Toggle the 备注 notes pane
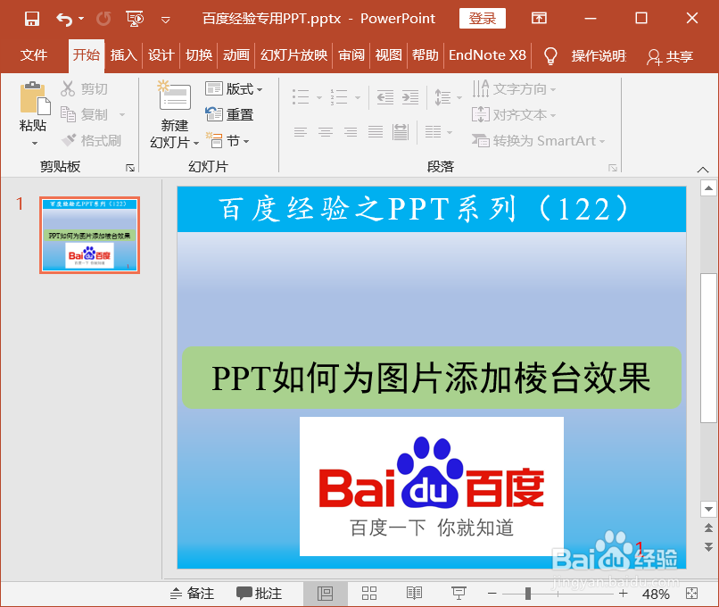Screen dimensions: 719x607 click(x=192, y=594)
